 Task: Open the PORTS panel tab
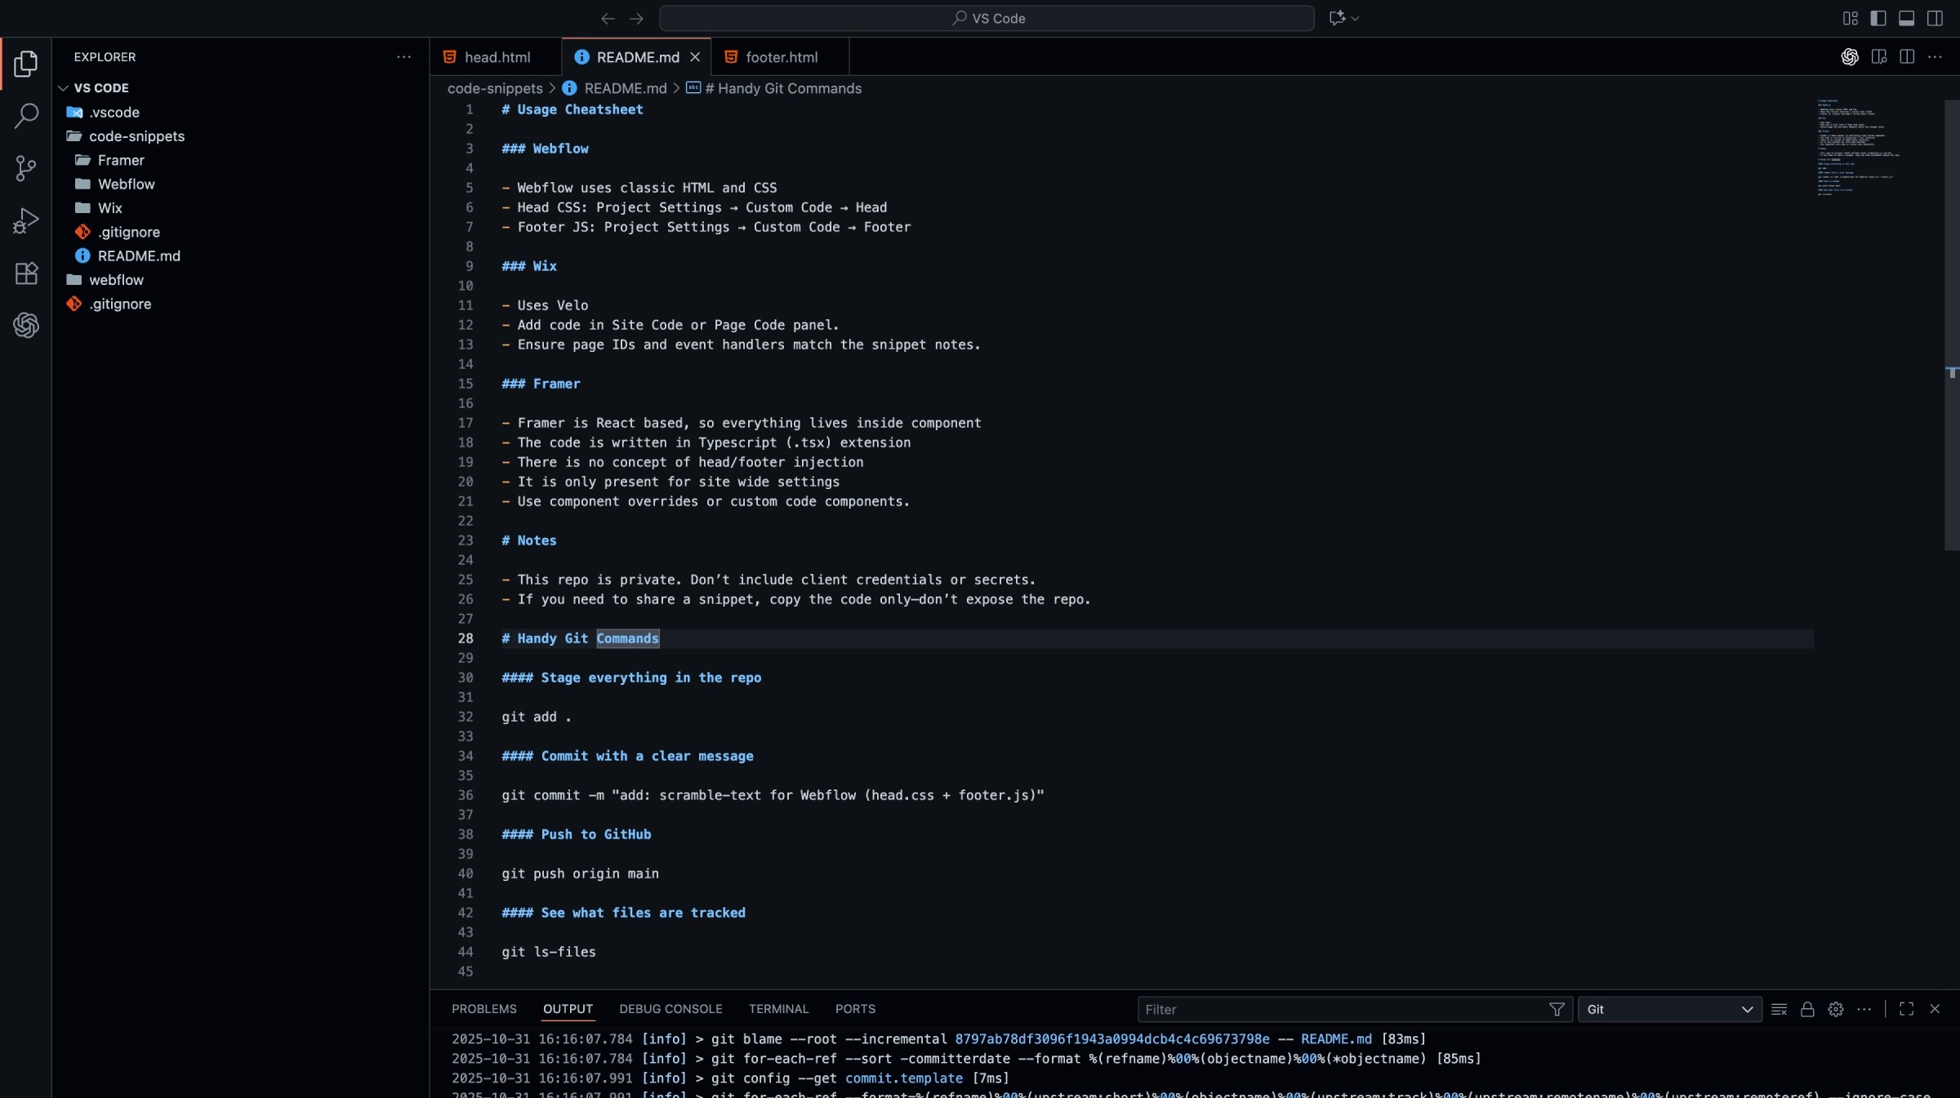coord(855,1009)
